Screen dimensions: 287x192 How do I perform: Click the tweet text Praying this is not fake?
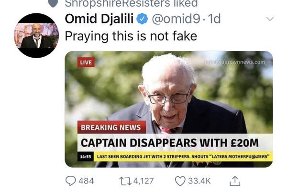click(131, 36)
